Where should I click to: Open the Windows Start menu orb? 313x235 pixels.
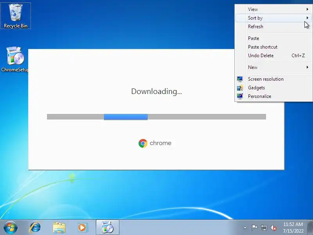11,228
